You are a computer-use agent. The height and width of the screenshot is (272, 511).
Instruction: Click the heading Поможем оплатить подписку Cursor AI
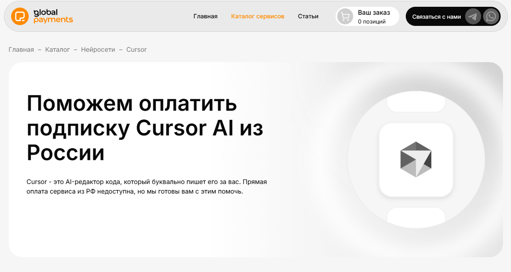tap(145, 128)
